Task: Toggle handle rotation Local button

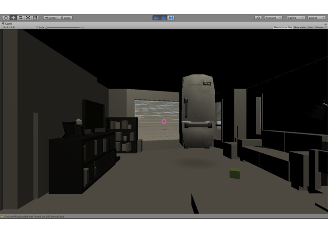Action: [65, 18]
